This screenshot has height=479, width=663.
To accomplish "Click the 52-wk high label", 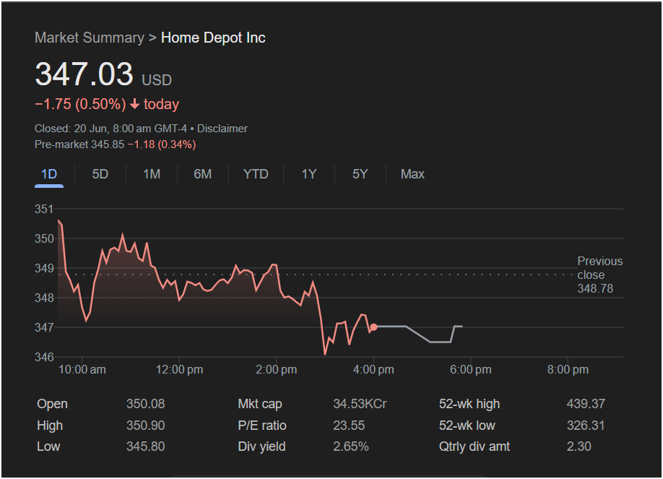I will point(469,404).
